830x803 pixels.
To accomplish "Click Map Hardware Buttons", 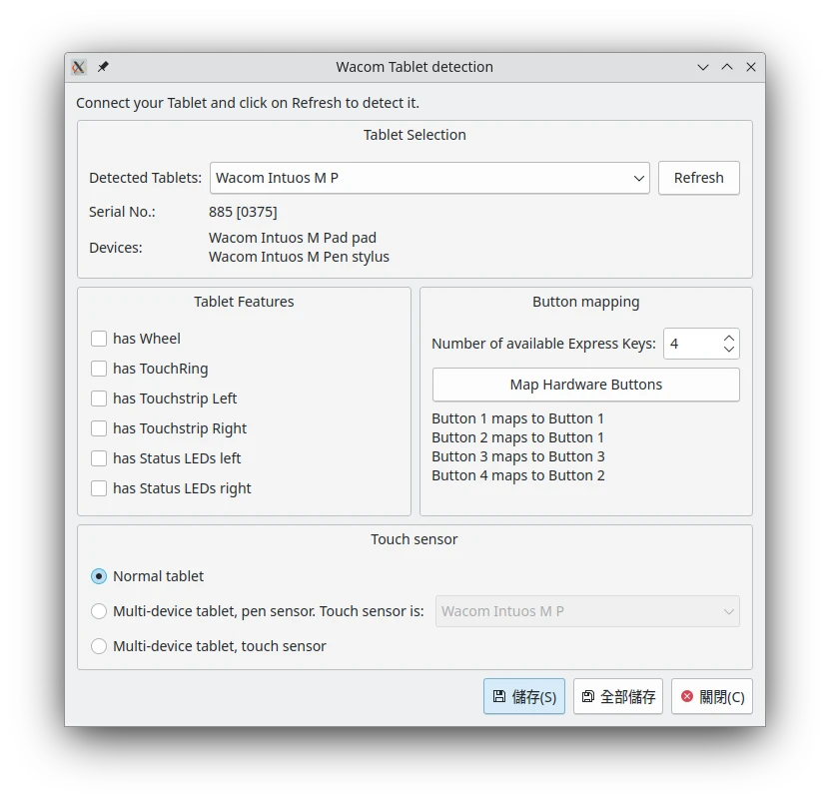I will click(x=586, y=385).
